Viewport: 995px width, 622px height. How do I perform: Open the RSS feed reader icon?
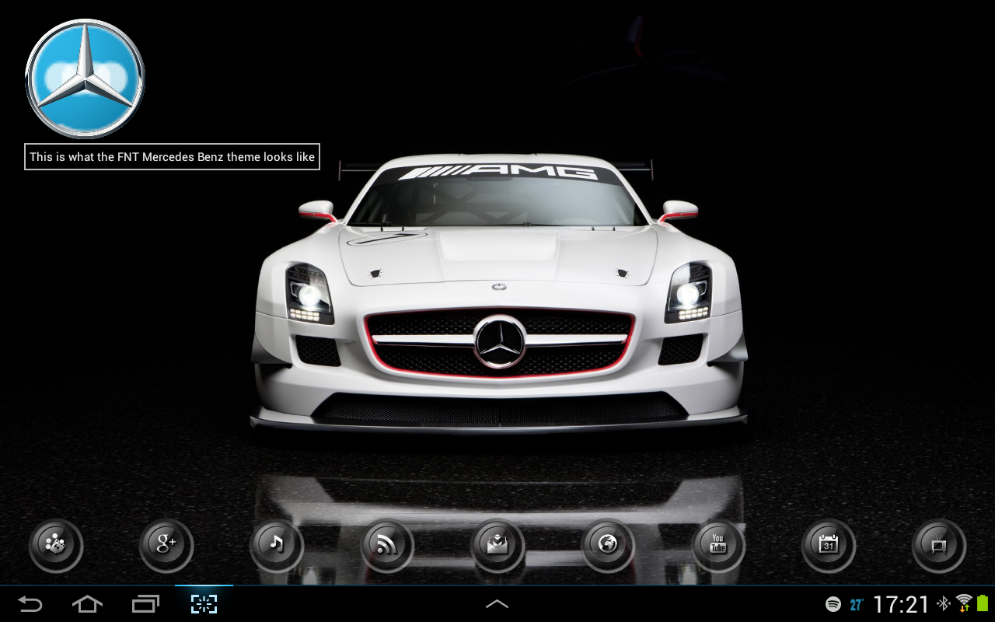click(x=387, y=545)
